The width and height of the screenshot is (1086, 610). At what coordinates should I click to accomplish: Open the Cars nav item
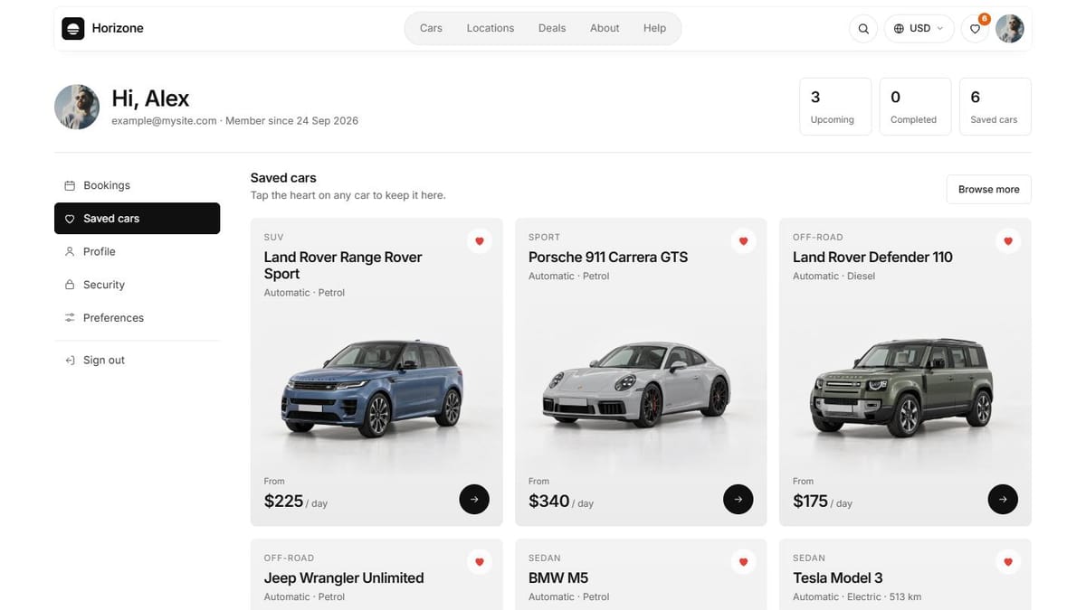pos(431,28)
